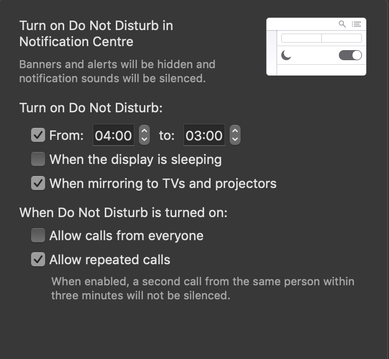Click the list icon in the Notification Centre preview
389x359 pixels.
coord(356,24)
